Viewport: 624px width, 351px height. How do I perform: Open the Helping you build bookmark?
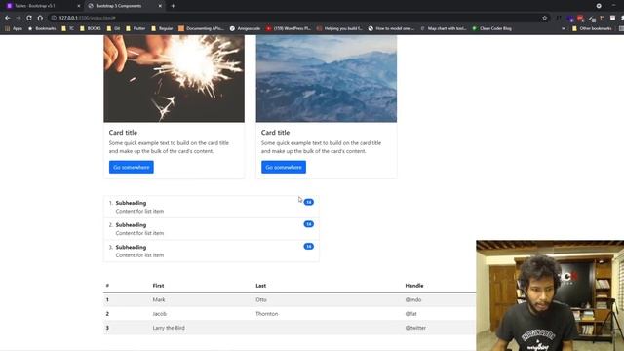click(x=339, y=28)
